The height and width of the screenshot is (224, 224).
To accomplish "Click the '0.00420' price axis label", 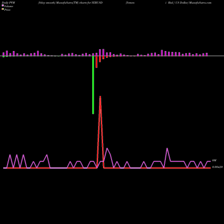I will point(217,167).
